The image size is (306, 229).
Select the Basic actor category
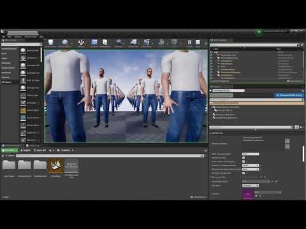click(4, 53)
